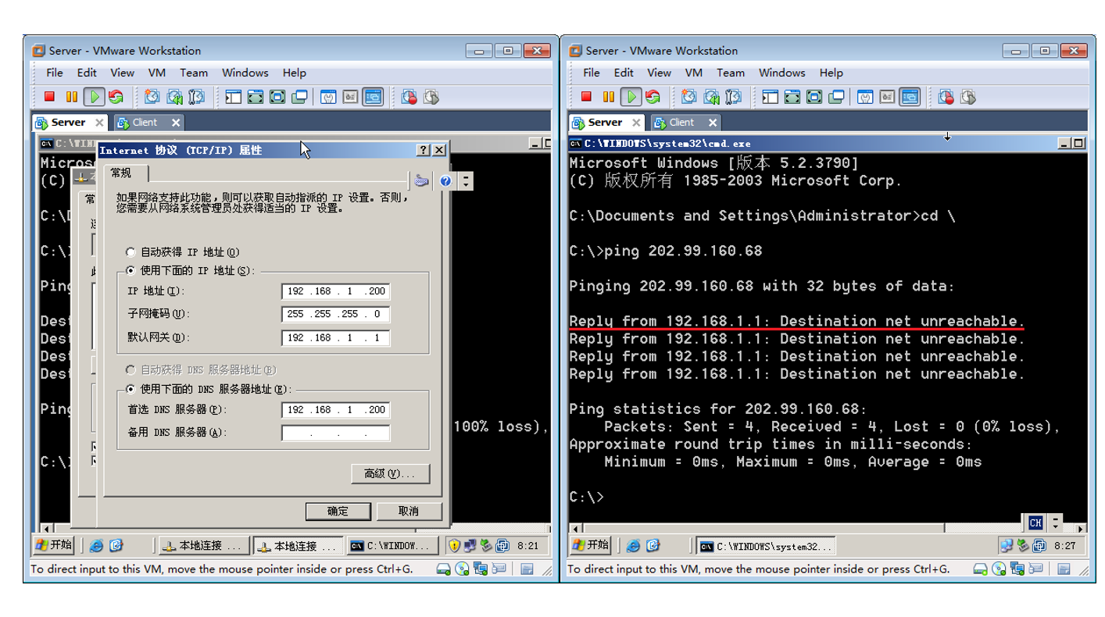1105x617 pixels.
Task: Open Internet Explorer from left VM's quick launch
Action: click(x=96, y=546)
